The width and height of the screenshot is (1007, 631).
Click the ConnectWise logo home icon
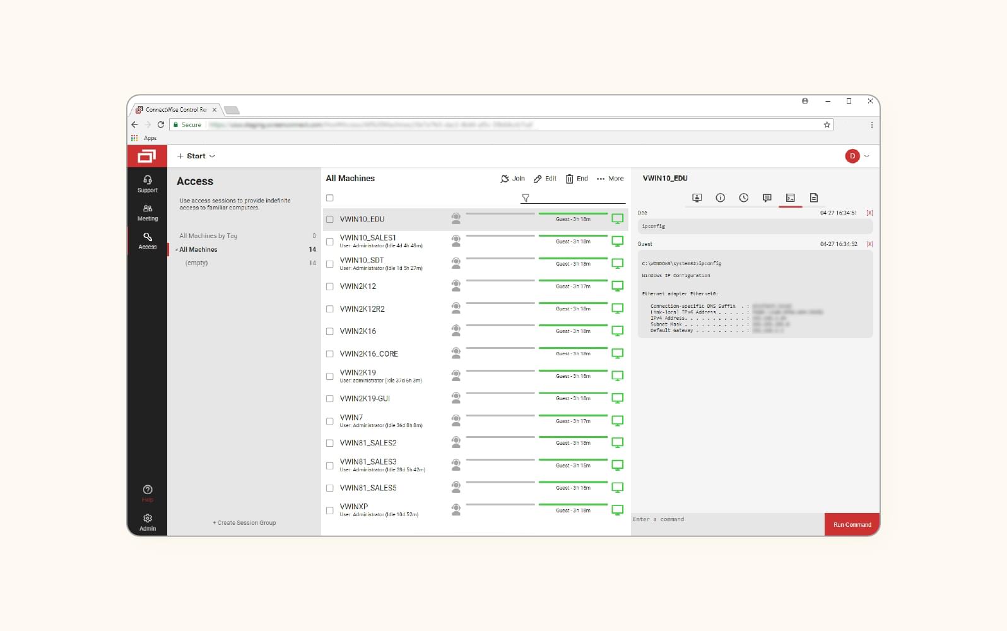pos(147,156)
